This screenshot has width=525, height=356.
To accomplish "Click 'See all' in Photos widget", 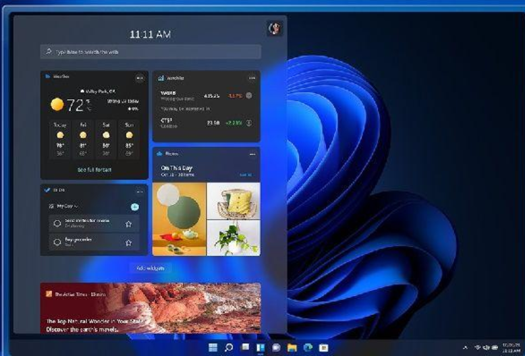I will tap(245, 175).
